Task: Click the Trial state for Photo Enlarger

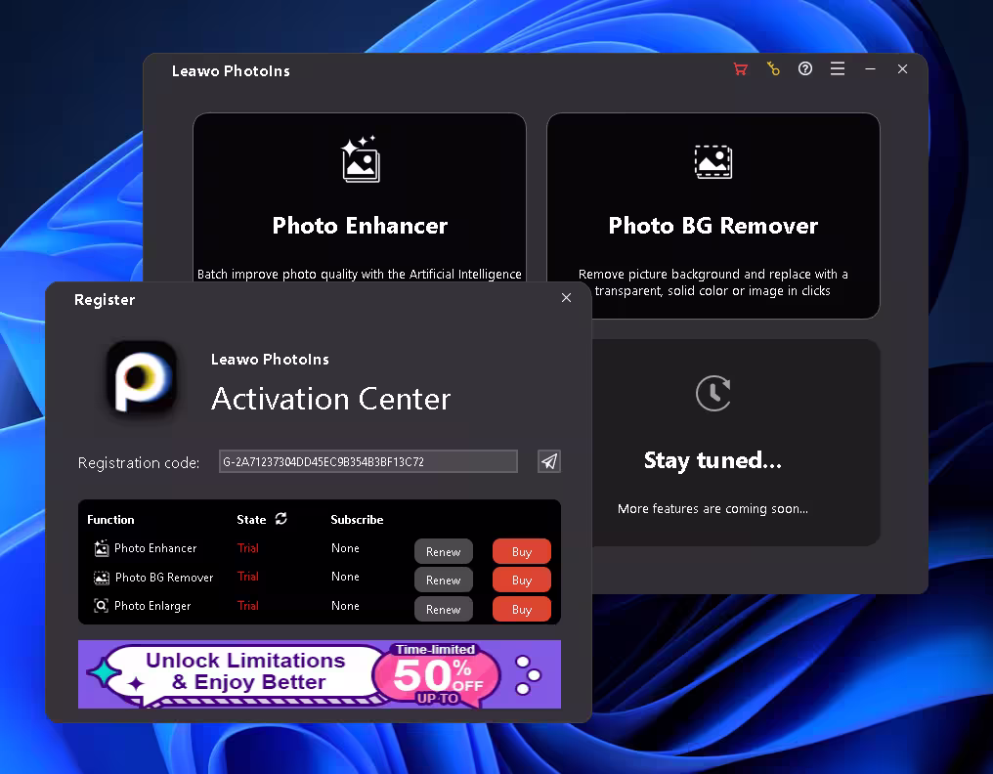Action: [x=248, y=606]
